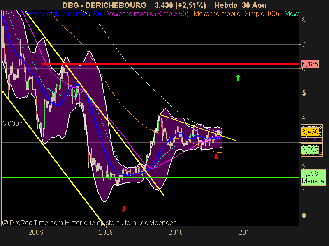This screenshot has width=329, height=246.
Task: Click the Moyenne mobile (Simple 100) legend
Action: pos(236,14)
